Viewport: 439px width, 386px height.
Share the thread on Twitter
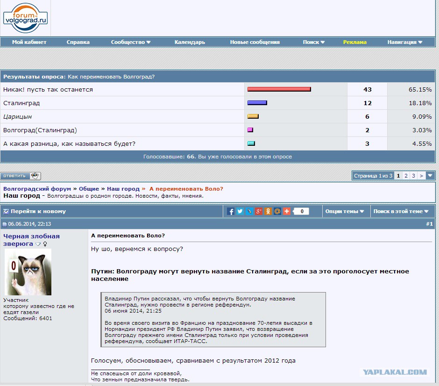(240, 212)
